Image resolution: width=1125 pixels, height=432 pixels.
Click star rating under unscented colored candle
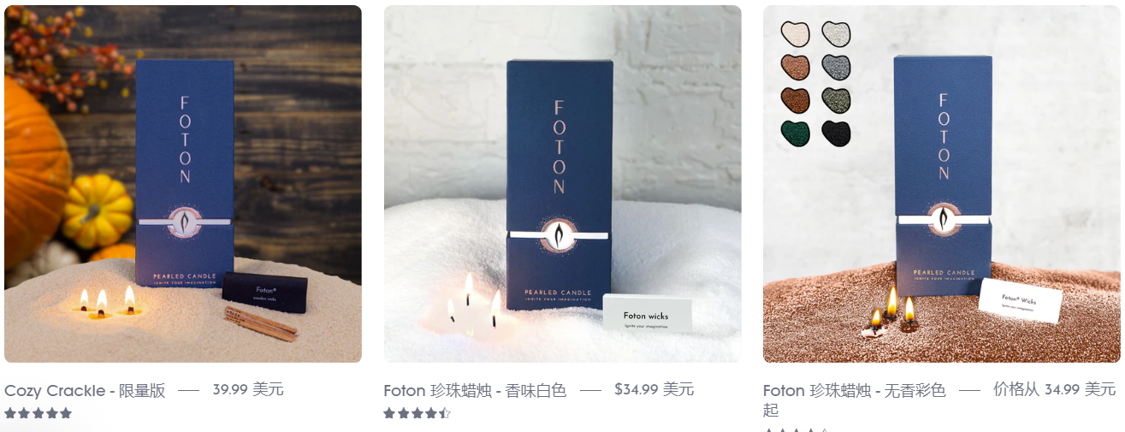click(x=796, y=429)
